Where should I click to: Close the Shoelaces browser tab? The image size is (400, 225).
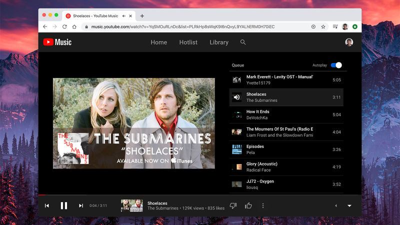[x=130, y=16]
